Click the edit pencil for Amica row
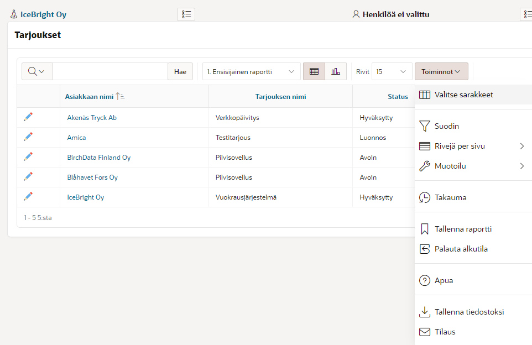The width and height of the screenshot is (532, 345). [x=28, y=137]
